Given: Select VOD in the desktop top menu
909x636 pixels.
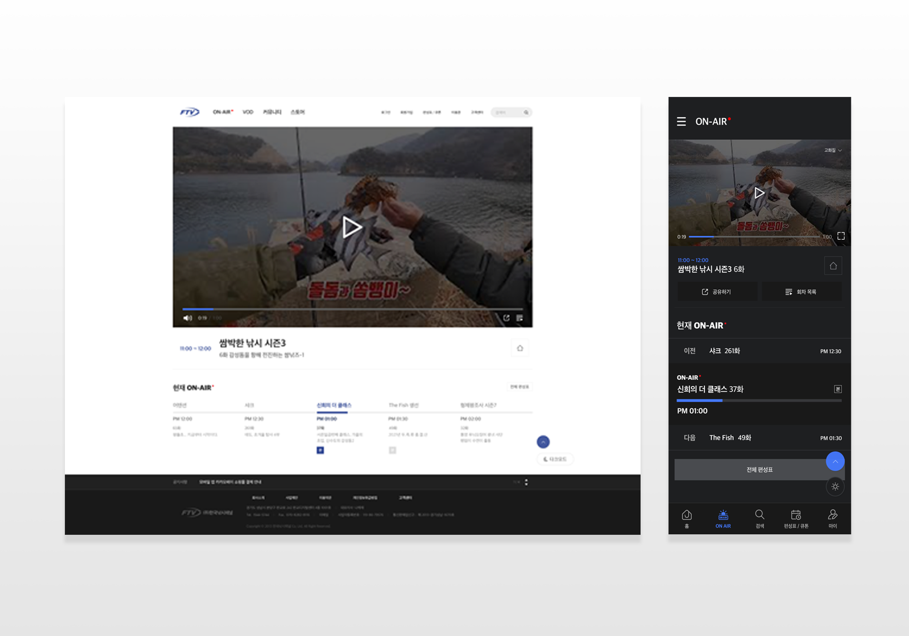Looking at the screenshot, I should (x=248, y=112).
